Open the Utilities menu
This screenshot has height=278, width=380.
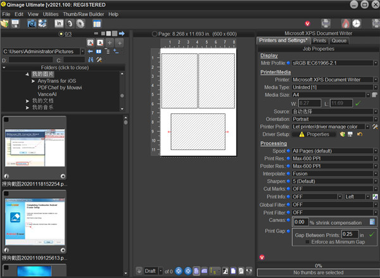click(51, 13)
